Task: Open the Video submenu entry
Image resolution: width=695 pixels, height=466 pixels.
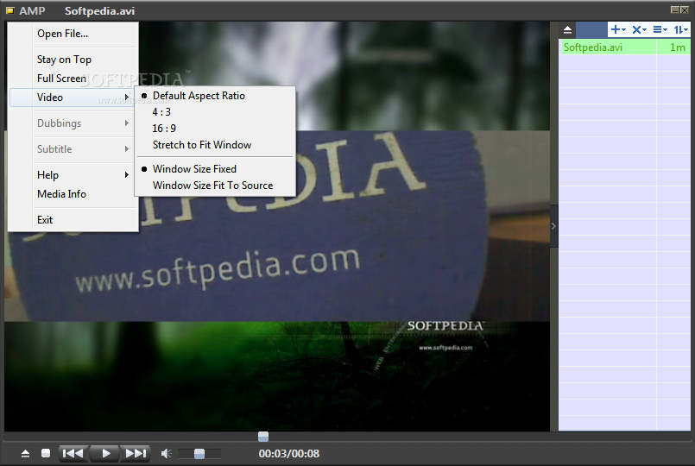Action: pyautogui.click(x=73, y=98)
